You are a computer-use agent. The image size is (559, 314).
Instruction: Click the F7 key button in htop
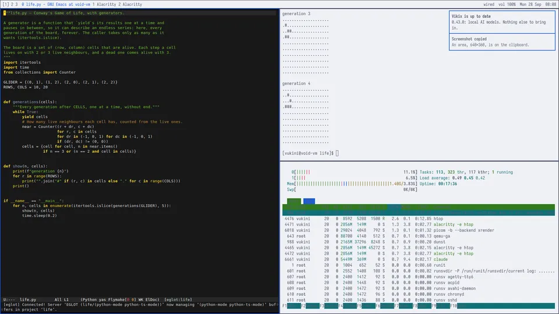tap(404, 306)
